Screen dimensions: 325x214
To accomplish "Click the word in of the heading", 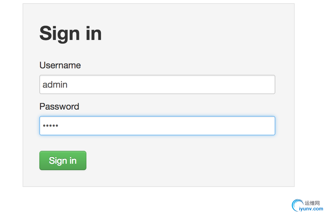I will pos(94,33).
